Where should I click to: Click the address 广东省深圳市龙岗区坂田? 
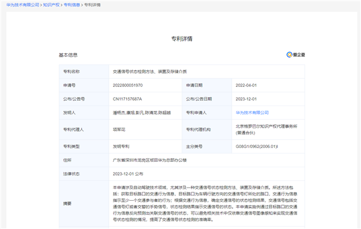(x=150, y=160)
